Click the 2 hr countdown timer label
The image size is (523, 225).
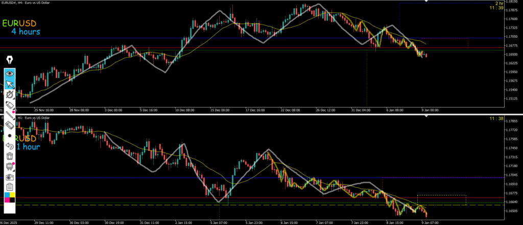coord(499,4)
